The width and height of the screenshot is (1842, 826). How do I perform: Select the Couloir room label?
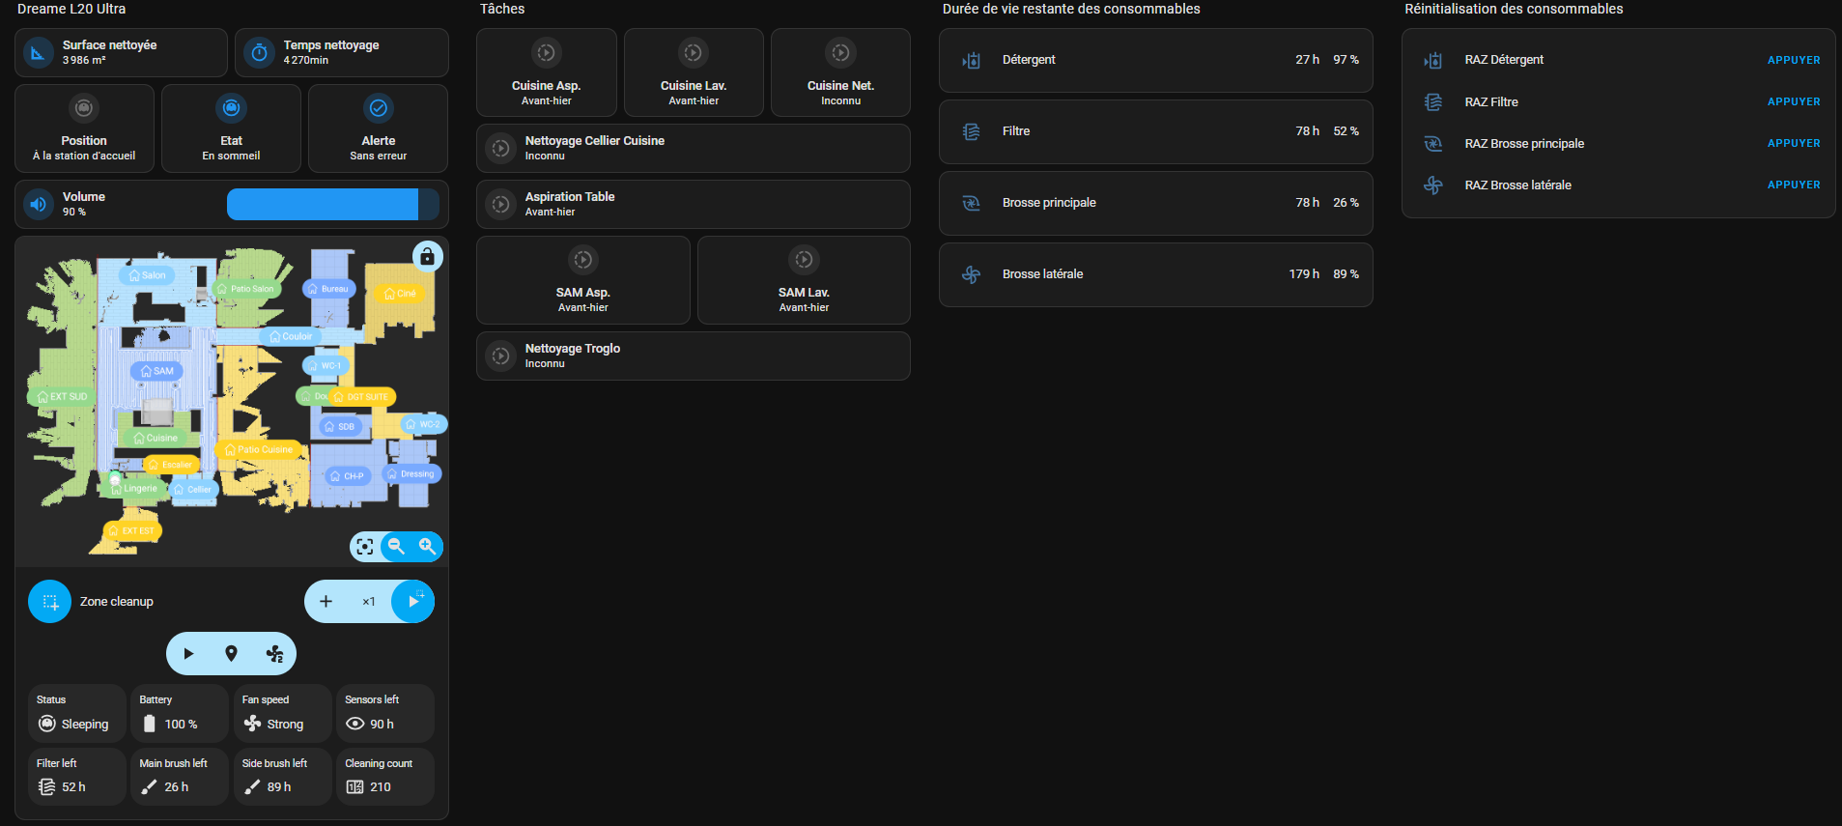(290, 336)
